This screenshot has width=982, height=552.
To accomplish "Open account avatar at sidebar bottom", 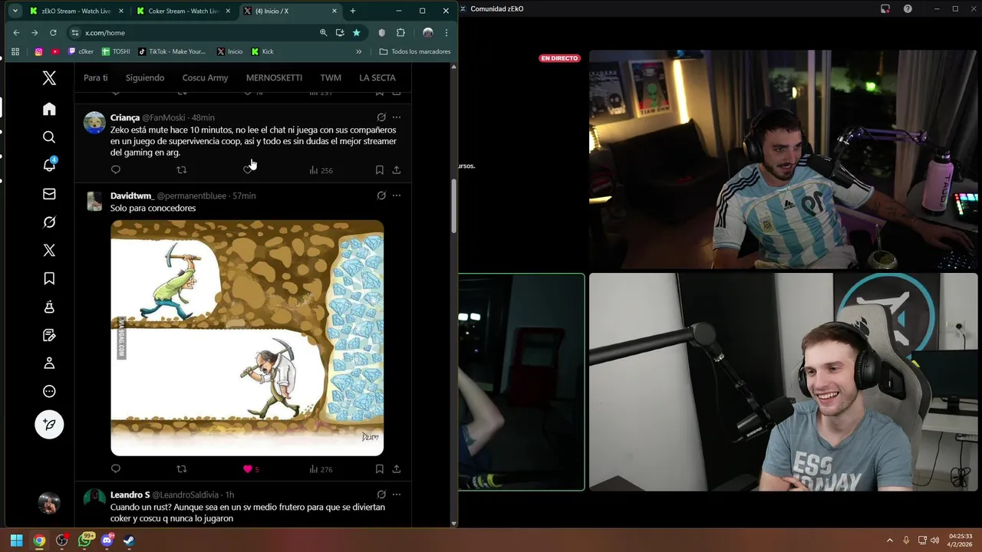I will [x=49, y=503].
